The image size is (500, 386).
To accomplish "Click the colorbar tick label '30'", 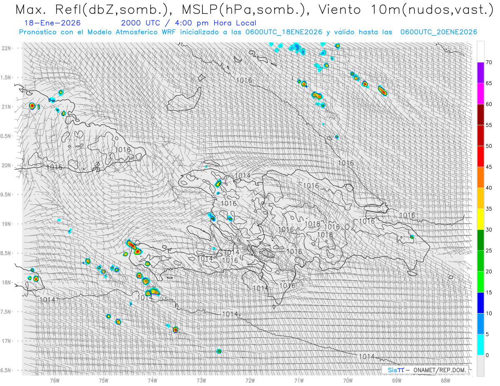I will pos(489,230).
